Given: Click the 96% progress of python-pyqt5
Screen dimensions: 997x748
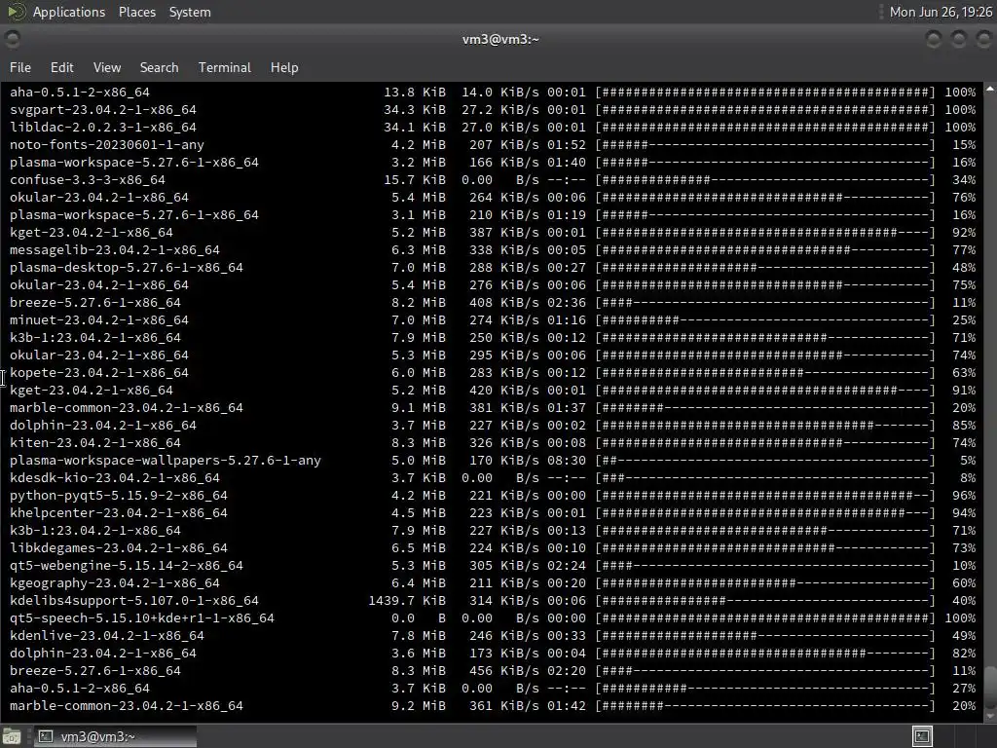Looking at the screenshot, I should tap(964, 495).
